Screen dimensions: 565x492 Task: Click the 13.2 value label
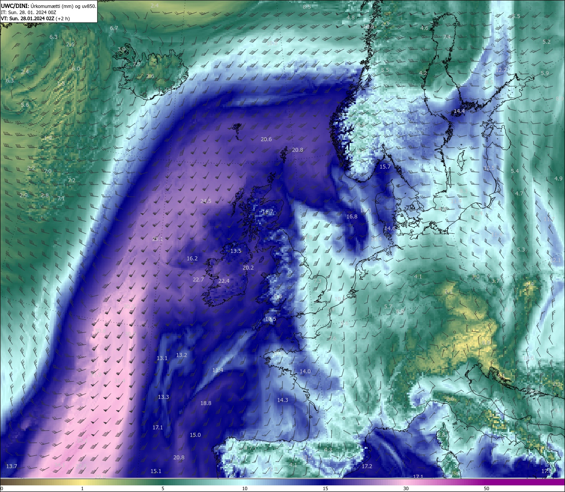point(181,355)
